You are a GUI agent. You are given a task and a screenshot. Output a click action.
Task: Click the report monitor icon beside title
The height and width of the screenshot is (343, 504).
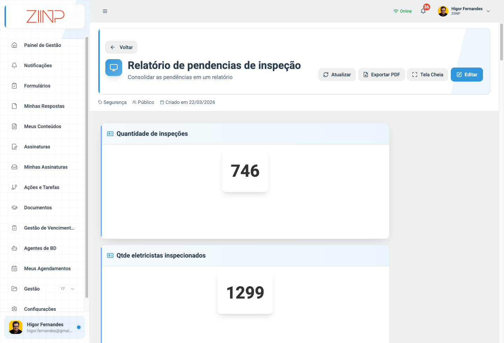coord(114,68)
